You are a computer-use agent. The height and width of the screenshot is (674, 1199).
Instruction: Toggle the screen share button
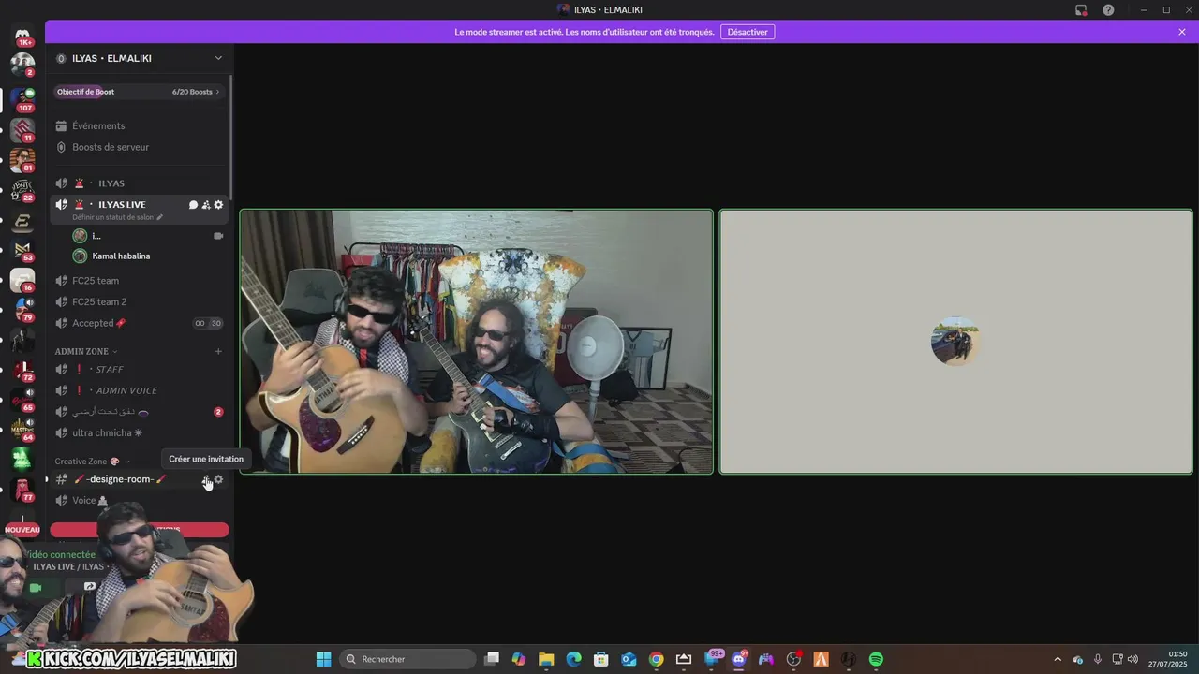pos(90,587)
